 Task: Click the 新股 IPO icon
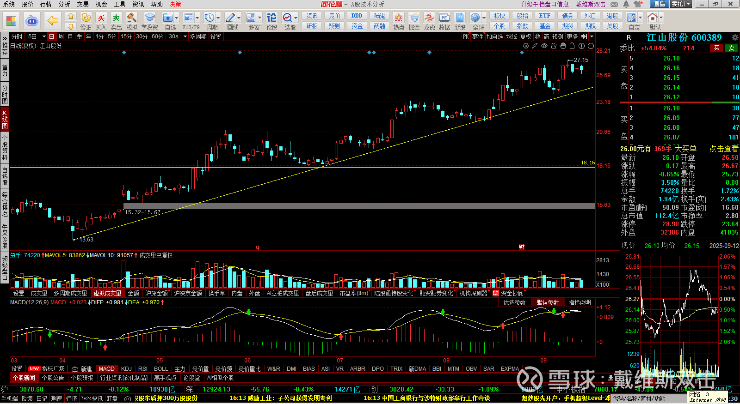(x=460, y=18)
